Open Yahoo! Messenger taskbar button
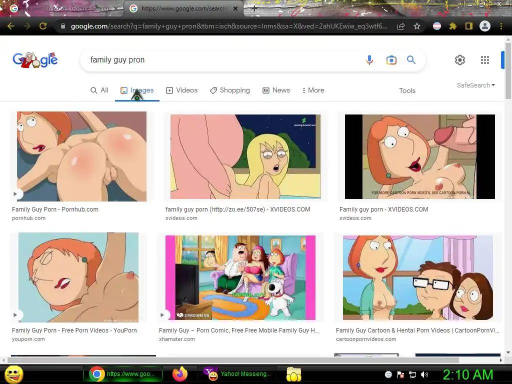Screen dimensions: 512x384 pyautogui.click(x=237, y=374)
